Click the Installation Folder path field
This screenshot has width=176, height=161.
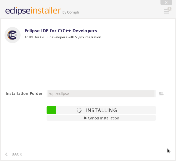pyautogui.click(x=101, y=94)
